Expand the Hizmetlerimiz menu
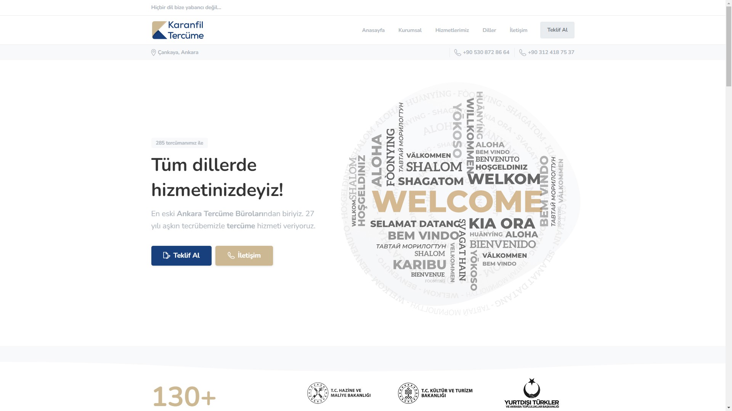Viewport: 732px width, 411px height. click(x=452, y=30)
